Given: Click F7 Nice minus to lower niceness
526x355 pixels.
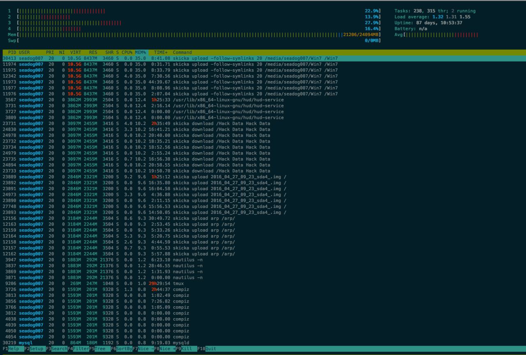Looking at the screenshot, I should point(145,348).
